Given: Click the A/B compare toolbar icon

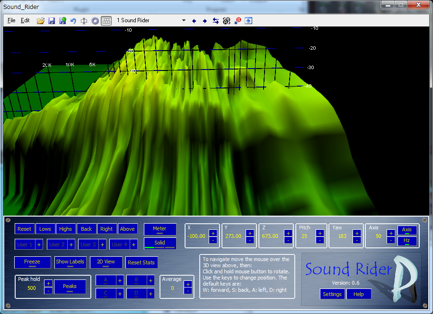Looking at the screenshot, I should (226, 21).
